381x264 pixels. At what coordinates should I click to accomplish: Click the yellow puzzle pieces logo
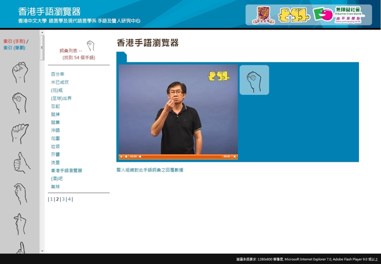pyautogui.click(x=294, y=15)
